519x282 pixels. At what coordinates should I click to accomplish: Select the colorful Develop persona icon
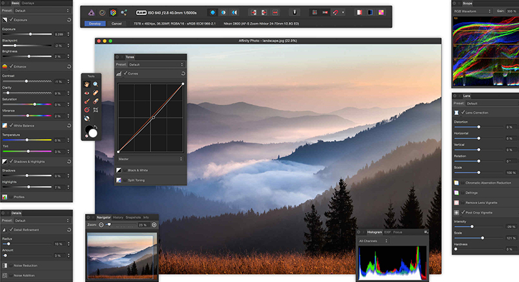point(113,12)
